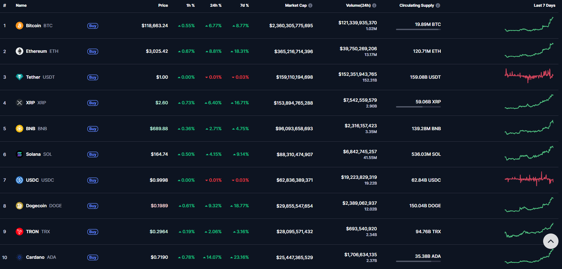Click XRP 1h change 0.73%
The image size is (562, 269).
(186, 103)
